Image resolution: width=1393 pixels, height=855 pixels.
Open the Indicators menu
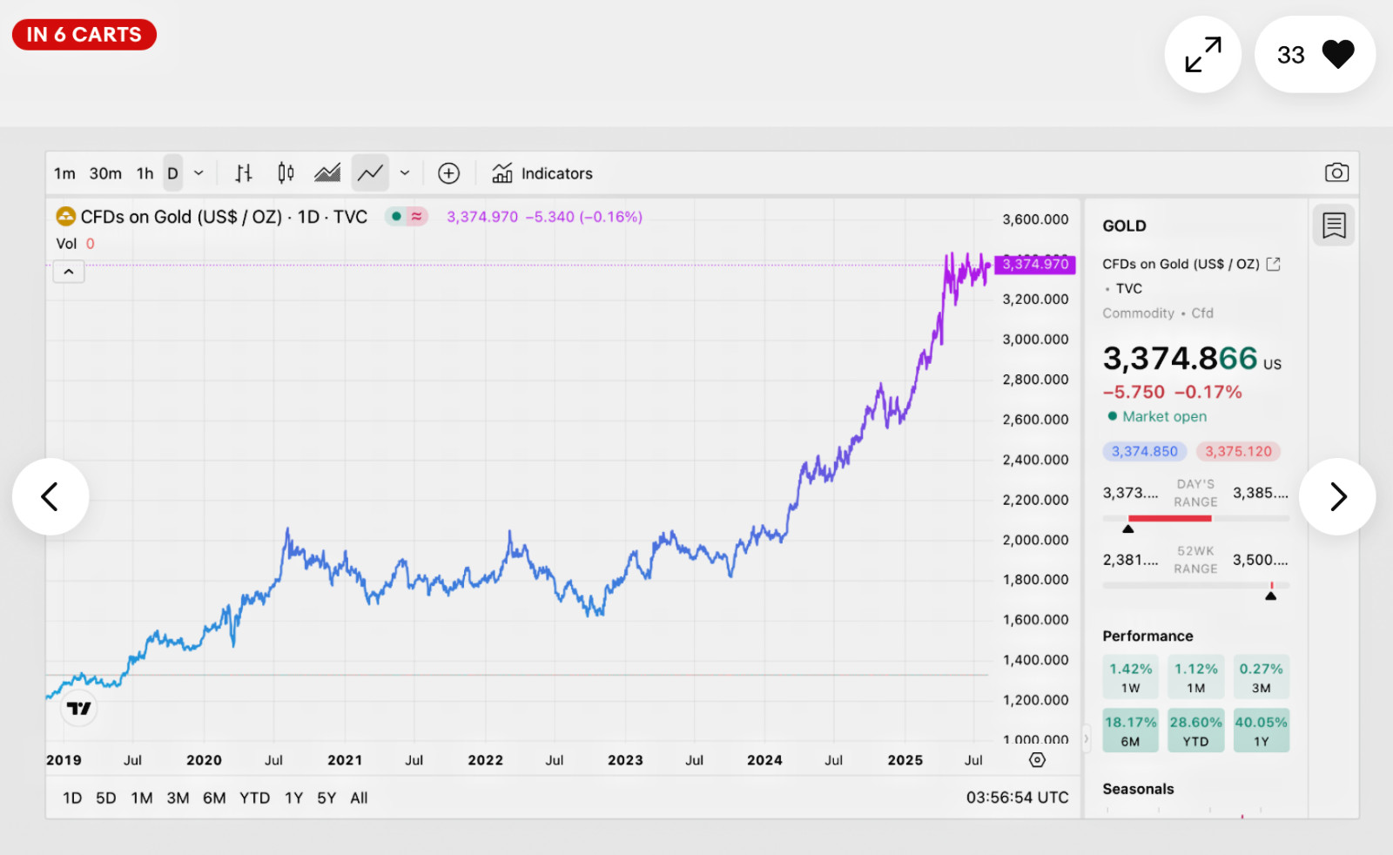coord(542,173)
